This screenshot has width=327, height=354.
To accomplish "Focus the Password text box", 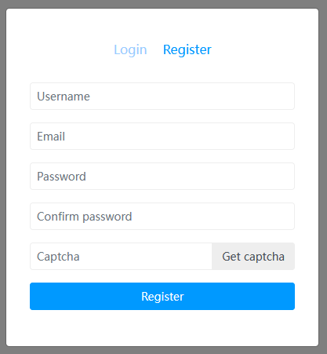I will 162,177.
